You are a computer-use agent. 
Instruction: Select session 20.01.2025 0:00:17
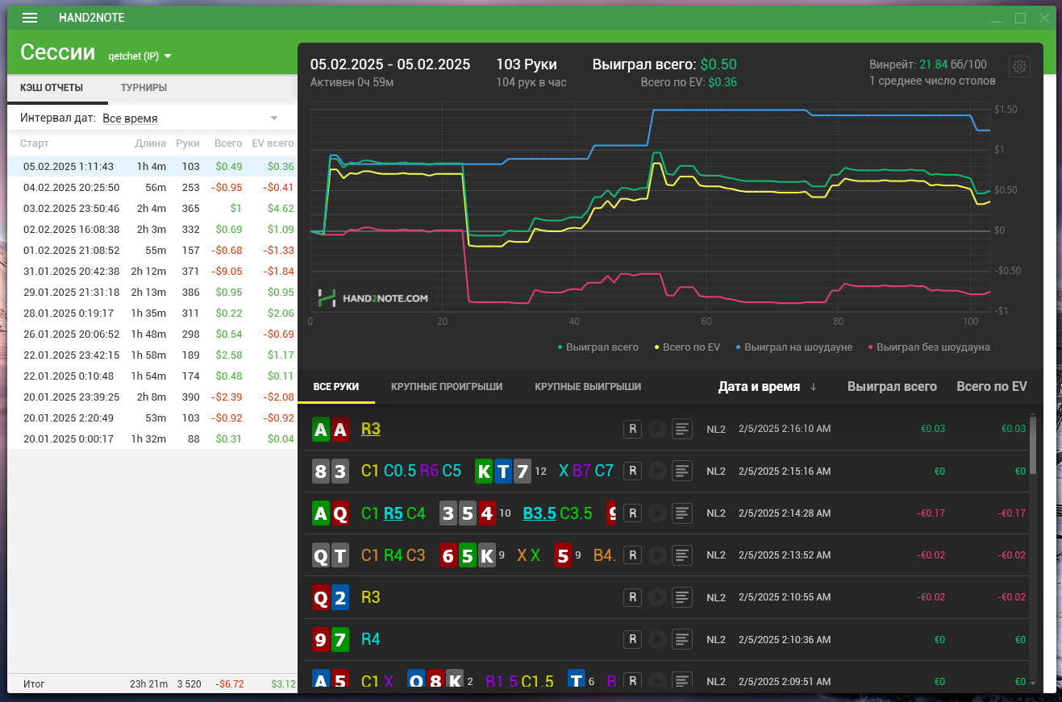(152, 439)
